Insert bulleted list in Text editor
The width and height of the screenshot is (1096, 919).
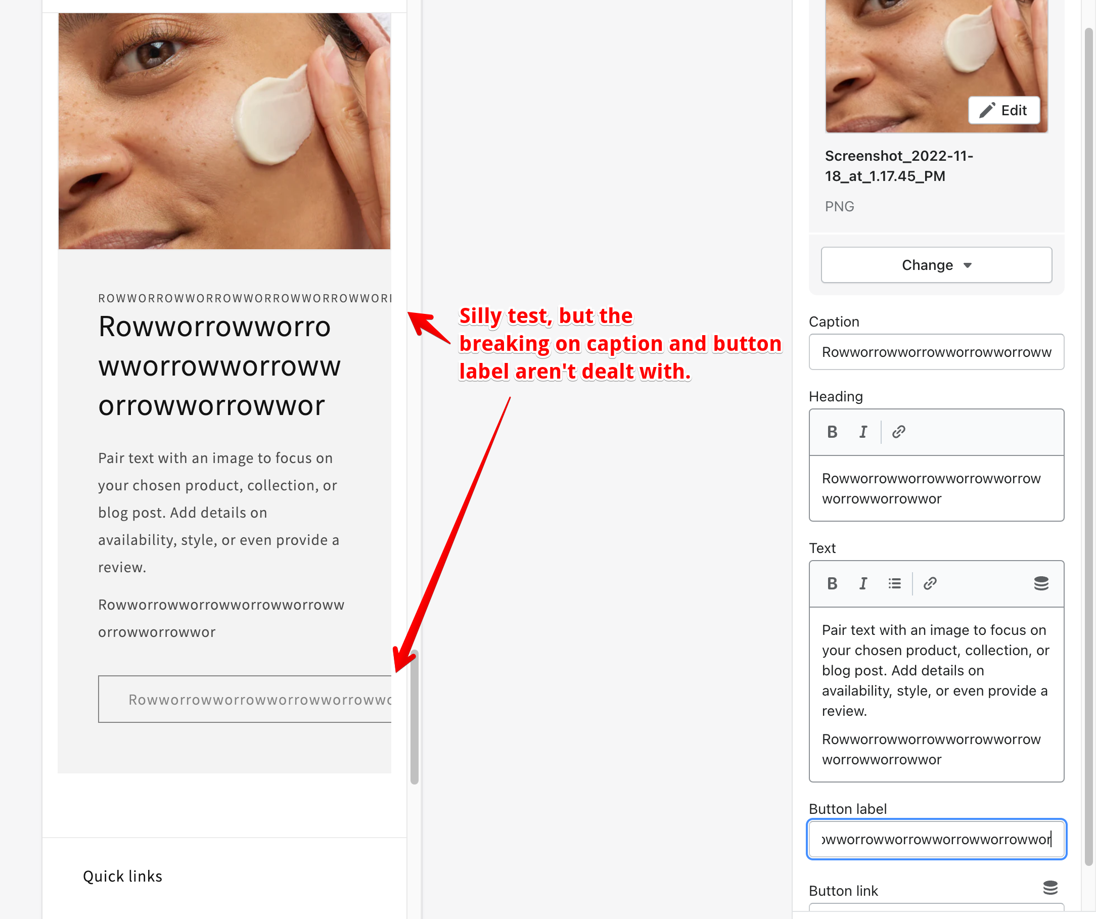(x=894, y=583)
